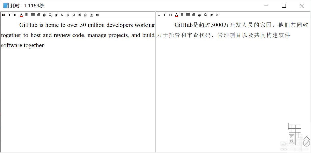Apply justify alignment in right pane toolbar

188,15
